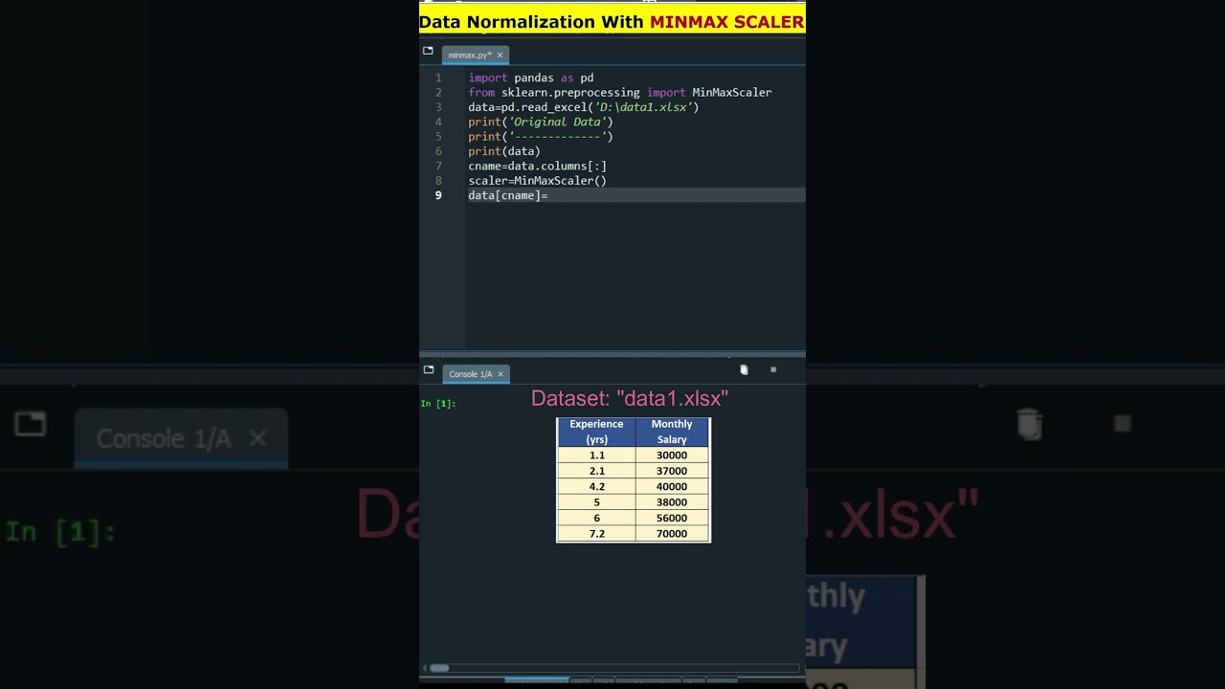Click line number 7 in the editor gutter
Image resolution: width=1225 pixels, height=689 pixels.
pos(438,166)
